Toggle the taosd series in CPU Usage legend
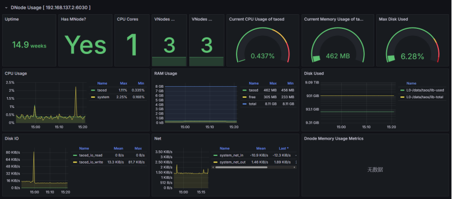 click(102, 90)
